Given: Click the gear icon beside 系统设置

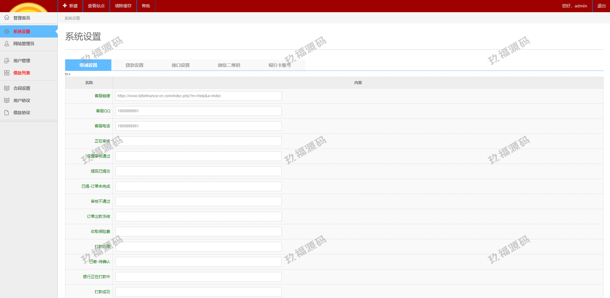Looking at the screenshot, I should click(7, 31).
